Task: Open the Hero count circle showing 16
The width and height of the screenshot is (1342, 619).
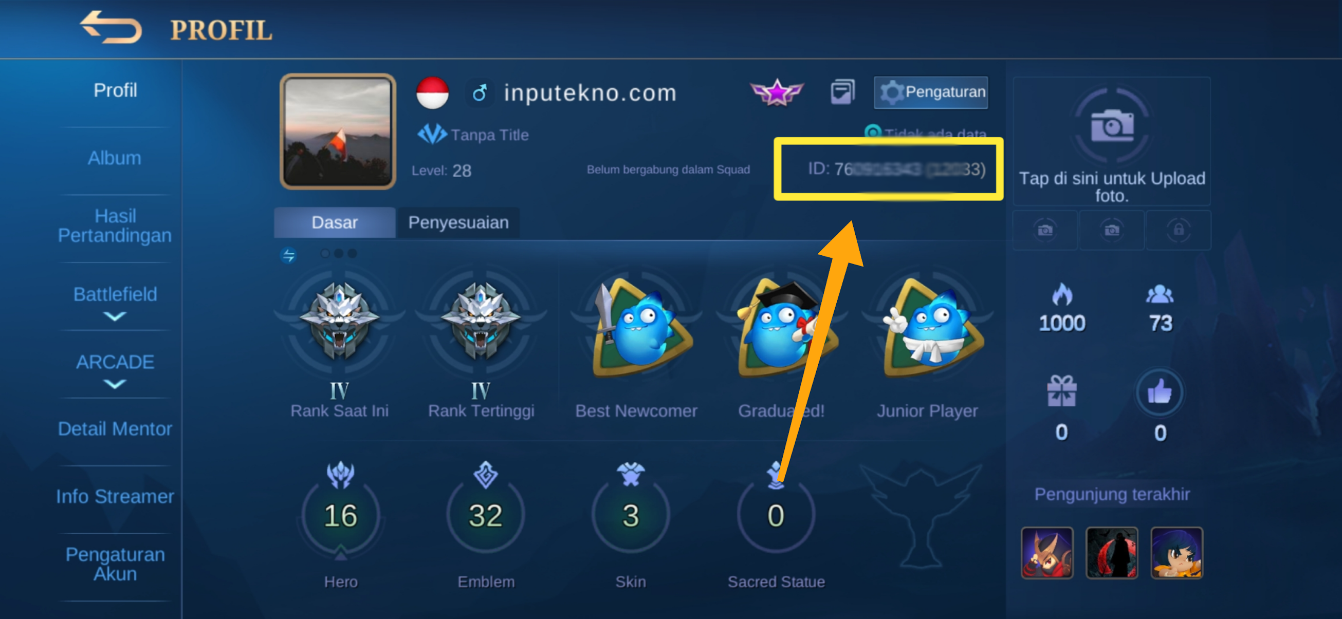Action: tap(340, 515)
